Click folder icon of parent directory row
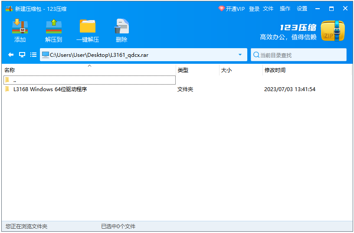Screen dimensions: 354x233 (7, 80)
